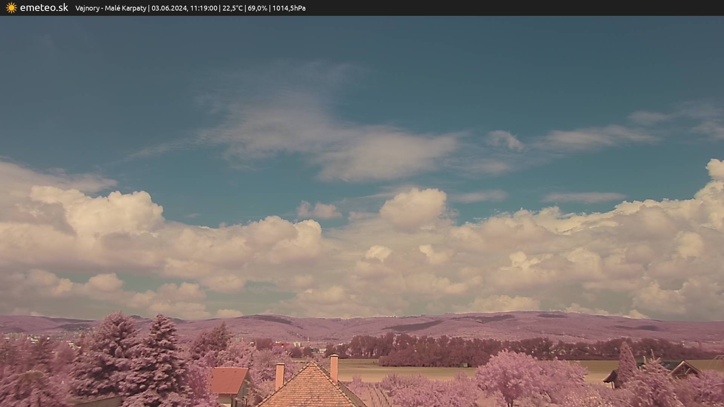Click the peak of the central tiled roof
Viewport: 724px width, 407px height.
pos(312,364)
